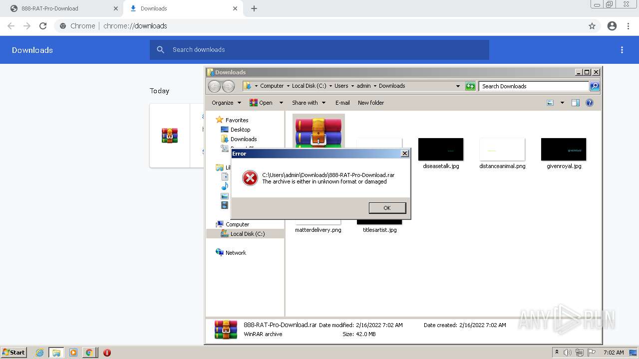
Task: Open Chrome's three-dot main menu
Action: click(x=629, y=26)
